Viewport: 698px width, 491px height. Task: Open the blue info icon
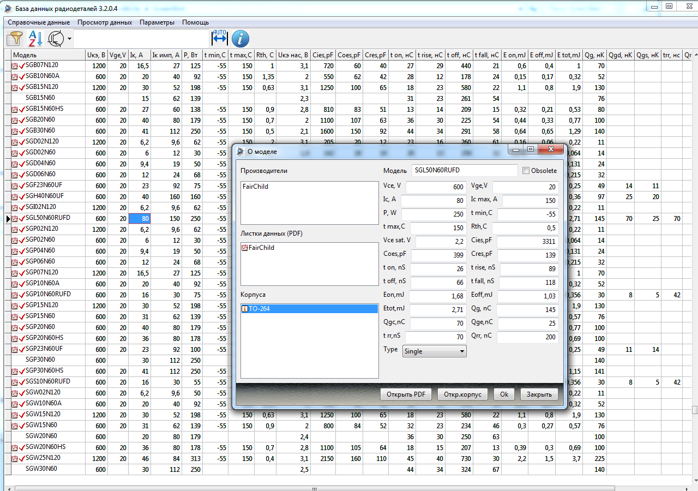point(240,38)
